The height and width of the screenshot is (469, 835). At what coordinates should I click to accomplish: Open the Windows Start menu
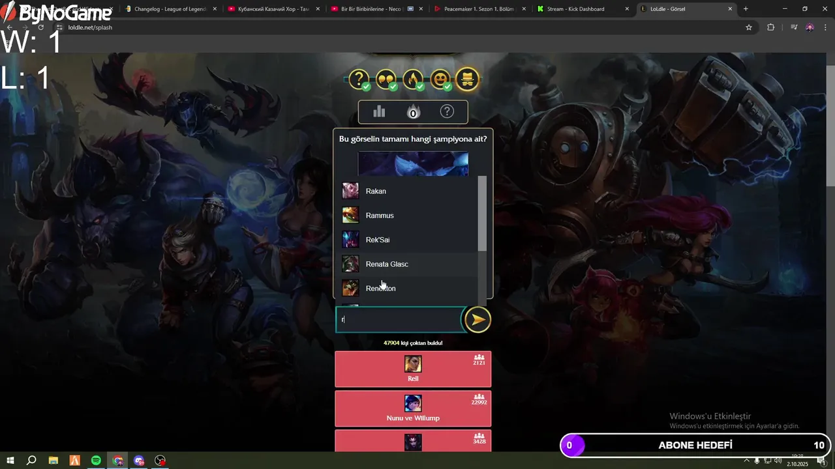(x=10, y=461)
